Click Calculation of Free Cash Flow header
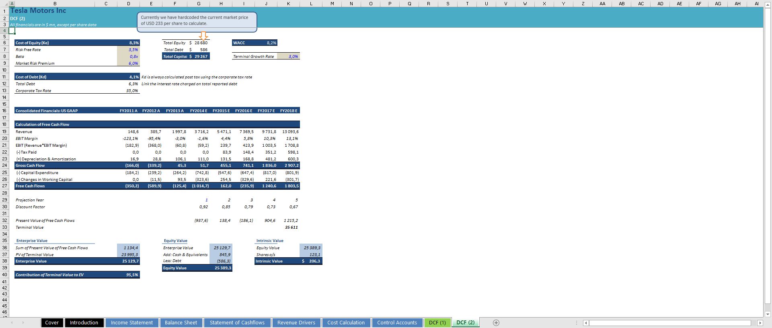This screenshot has height=328, width=772. click(157, 125)
